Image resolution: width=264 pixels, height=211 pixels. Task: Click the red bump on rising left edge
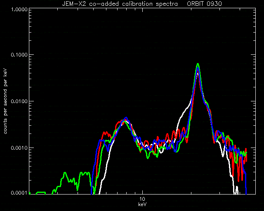pos(106,133)
